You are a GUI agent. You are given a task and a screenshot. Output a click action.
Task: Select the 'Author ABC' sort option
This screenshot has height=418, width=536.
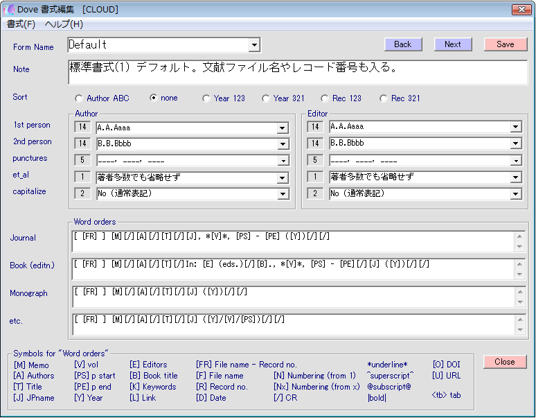pos(79,98)
